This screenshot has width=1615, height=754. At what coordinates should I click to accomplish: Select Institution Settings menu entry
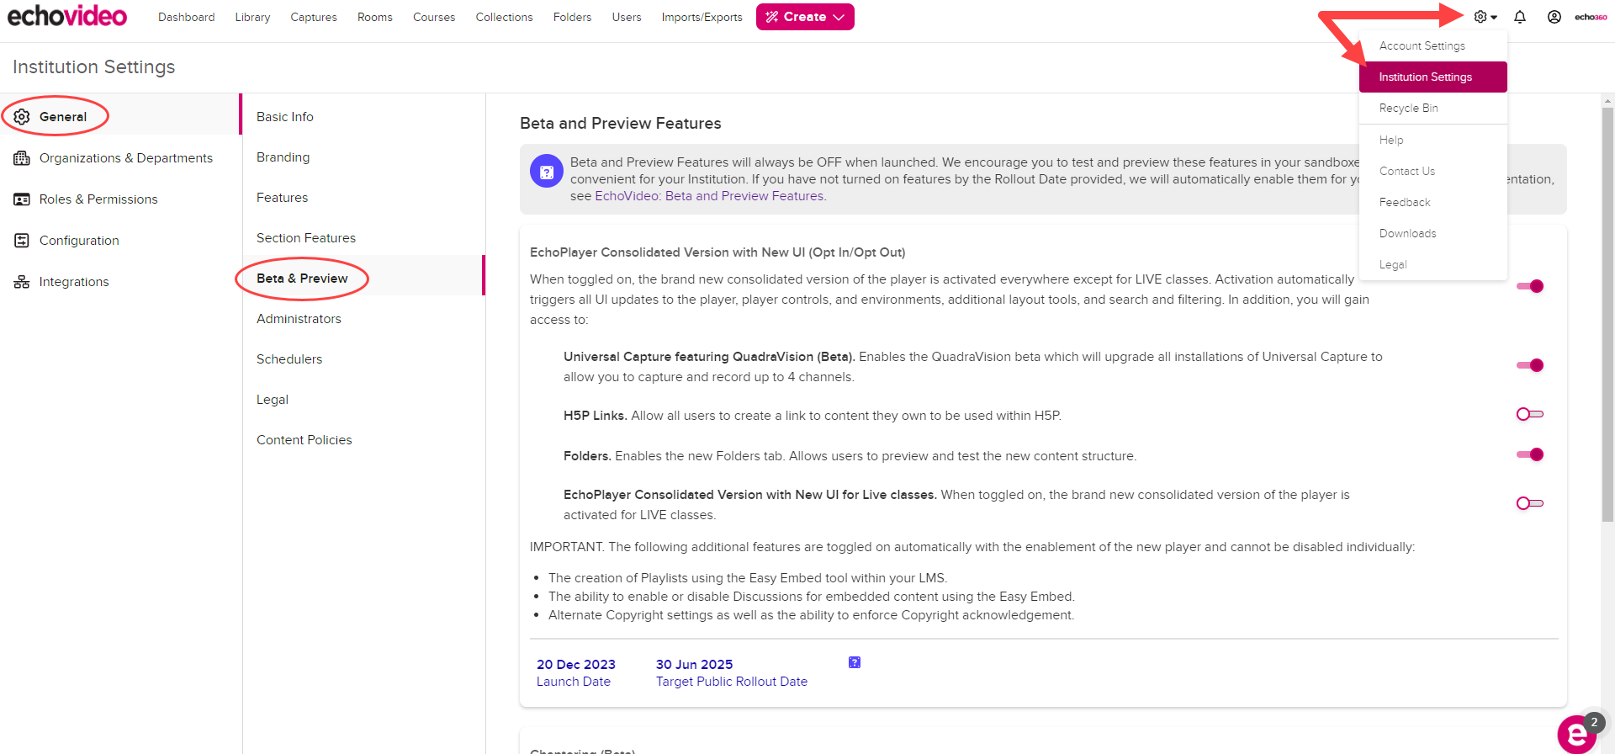1433,77
